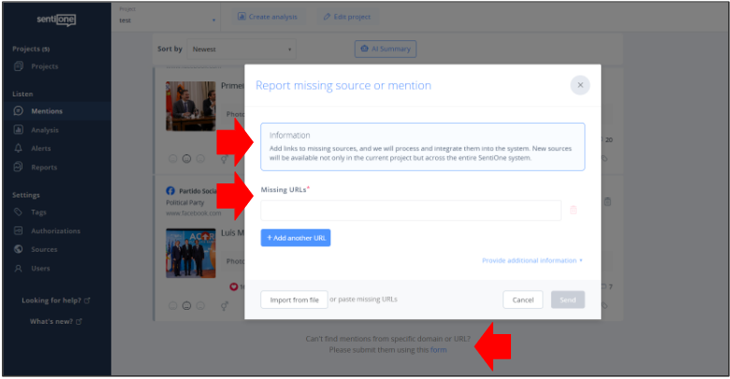Click Alerts bell icon
Viewport: 730px width, 379px height.
18,148
